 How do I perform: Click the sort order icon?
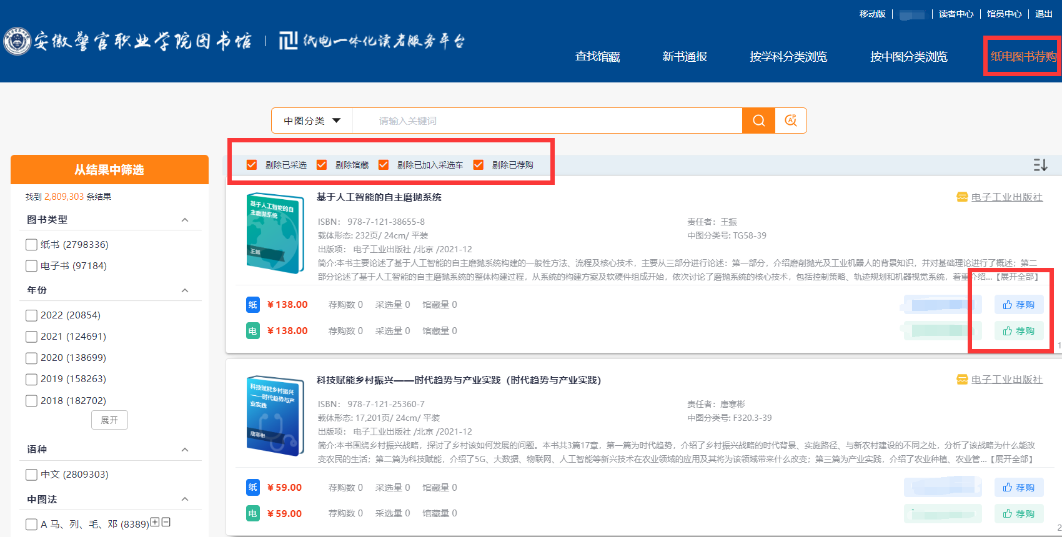pyautogui.click(x=1040, y=165)
